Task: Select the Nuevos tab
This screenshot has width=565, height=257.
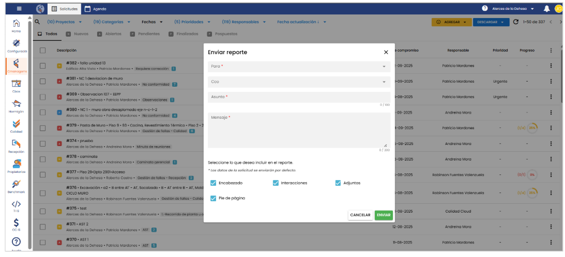Action: coord(77,34)
